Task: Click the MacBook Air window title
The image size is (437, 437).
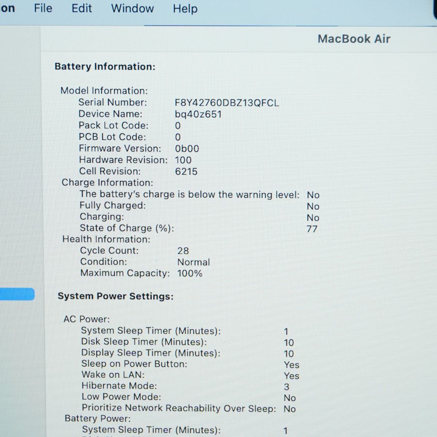Action: pyautogui.click(x=354, y=39)
